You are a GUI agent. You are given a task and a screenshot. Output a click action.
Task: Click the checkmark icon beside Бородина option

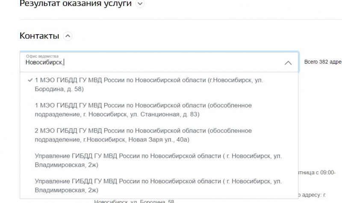pyautogui.click(x=29, y=80)
